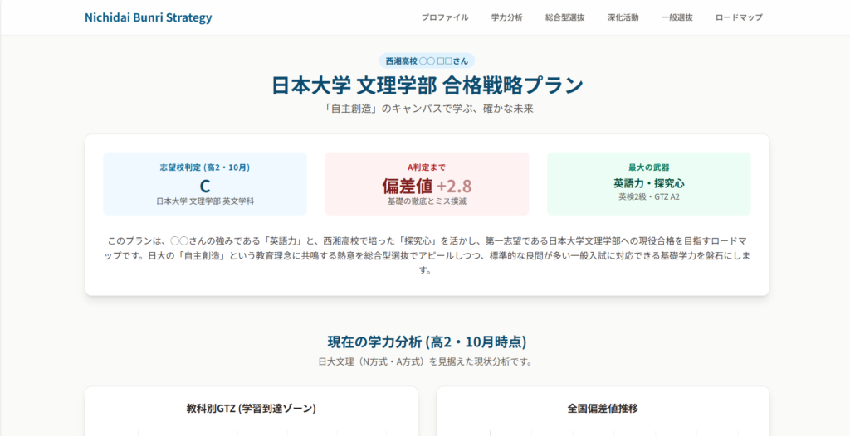
Task: Click the 日本大学 文理学部 英文学科 caption
Action: (205, 201)
